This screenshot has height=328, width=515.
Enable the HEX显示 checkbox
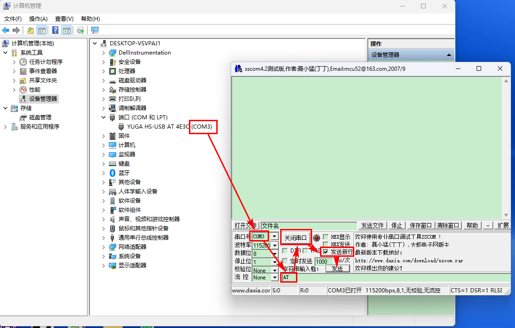pos(326,237)
